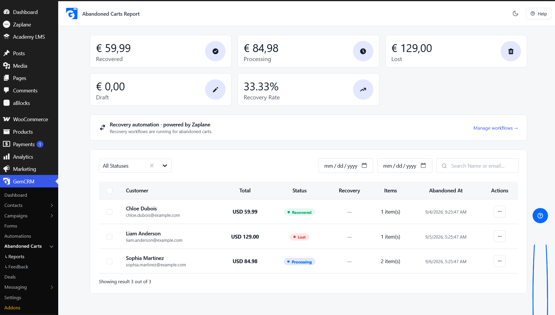
Task: Open actions menu for Sophia Martinez
Action: 500,261
